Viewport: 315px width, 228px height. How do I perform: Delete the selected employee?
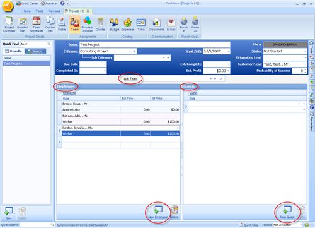click(175, 212)
